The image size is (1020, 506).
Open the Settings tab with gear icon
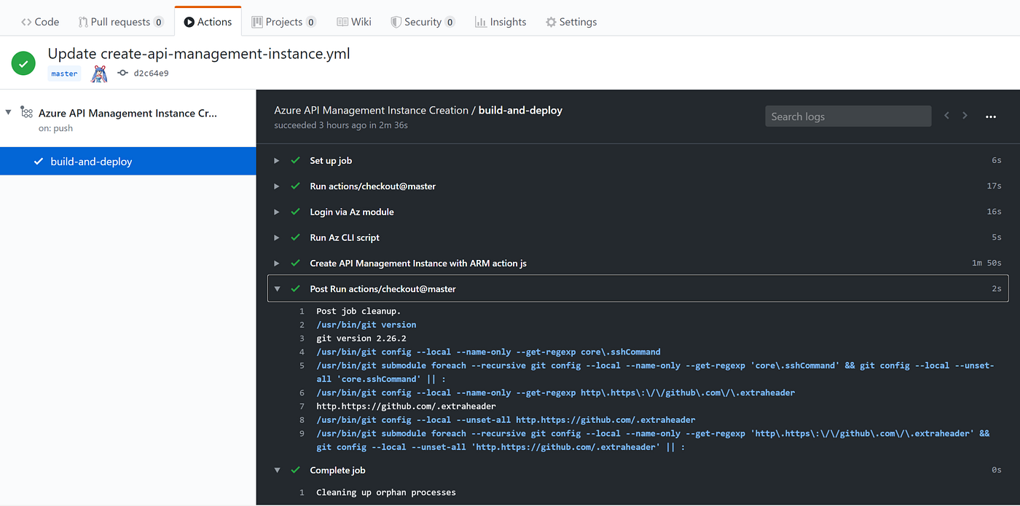[x=571, y=22]
